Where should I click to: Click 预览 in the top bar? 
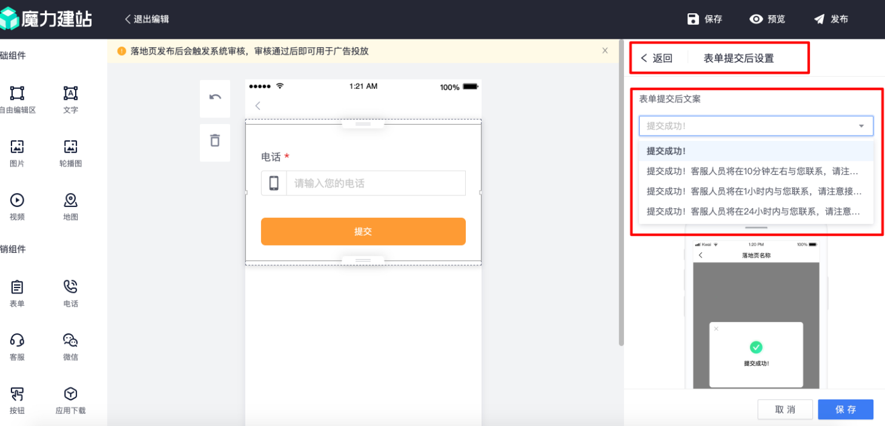(x=767, y=19)
